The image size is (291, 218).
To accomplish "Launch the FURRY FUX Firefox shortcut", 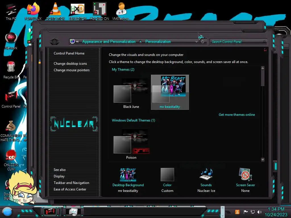I will point(33,11).
